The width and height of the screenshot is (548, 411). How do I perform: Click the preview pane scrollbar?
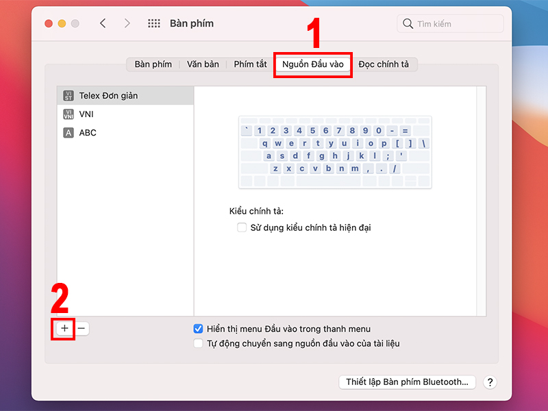tap(482, 201)
